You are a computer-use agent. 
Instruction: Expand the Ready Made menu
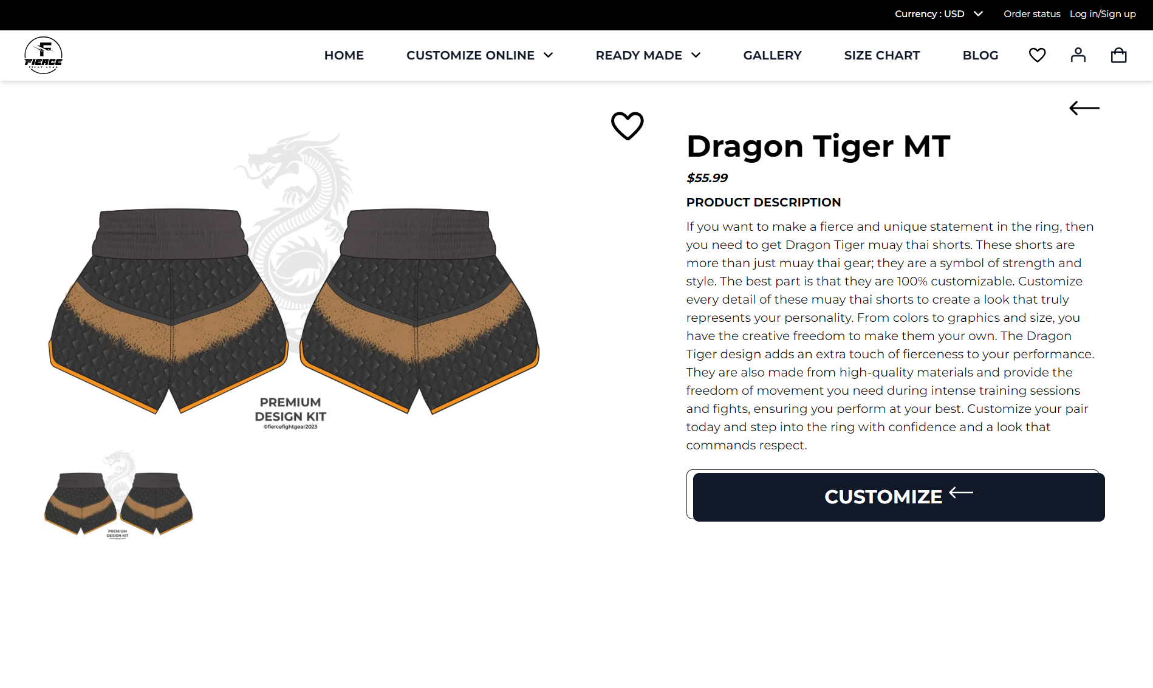[x=648, y=55]
